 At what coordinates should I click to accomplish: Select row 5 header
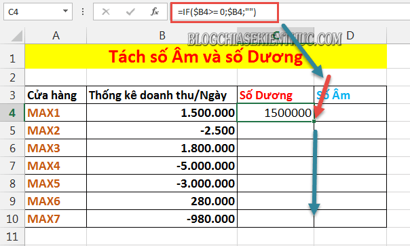(12, 130)
